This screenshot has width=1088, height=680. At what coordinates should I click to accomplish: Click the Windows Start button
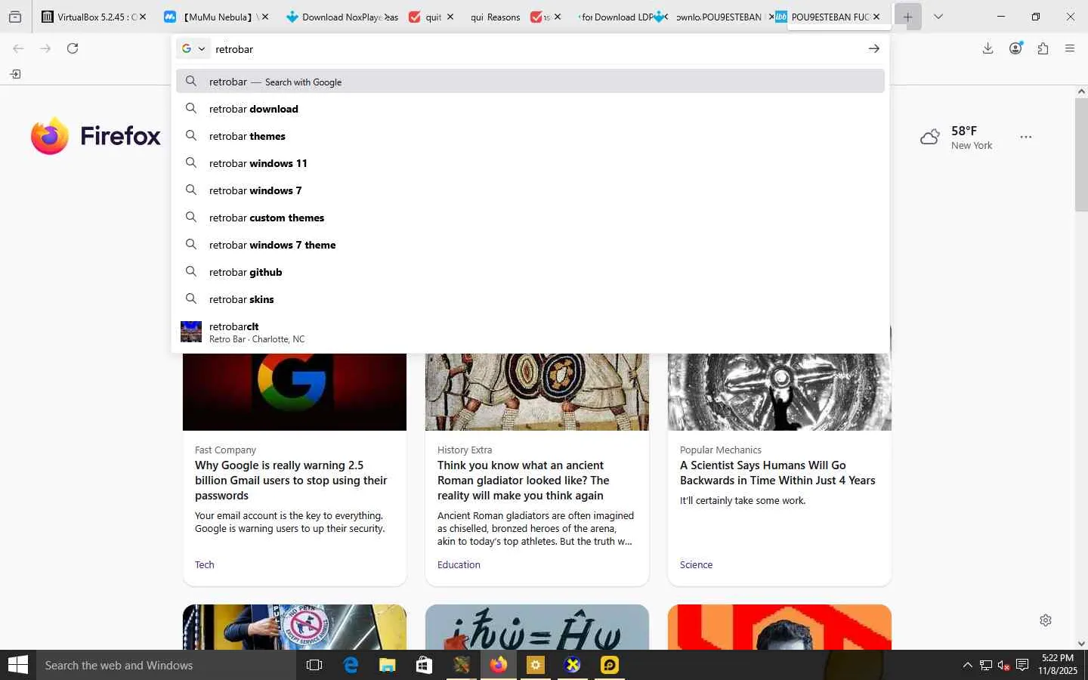17,665
